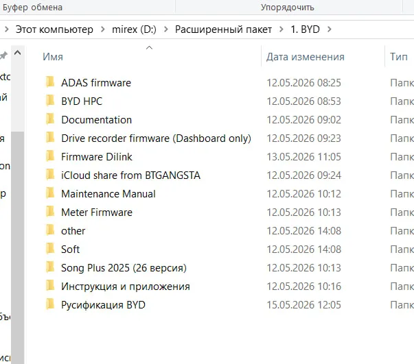Screen dimensions: 414x364
Task: Select the Инструкция и приложения folder icon
Action: click(x=50, y=285)
